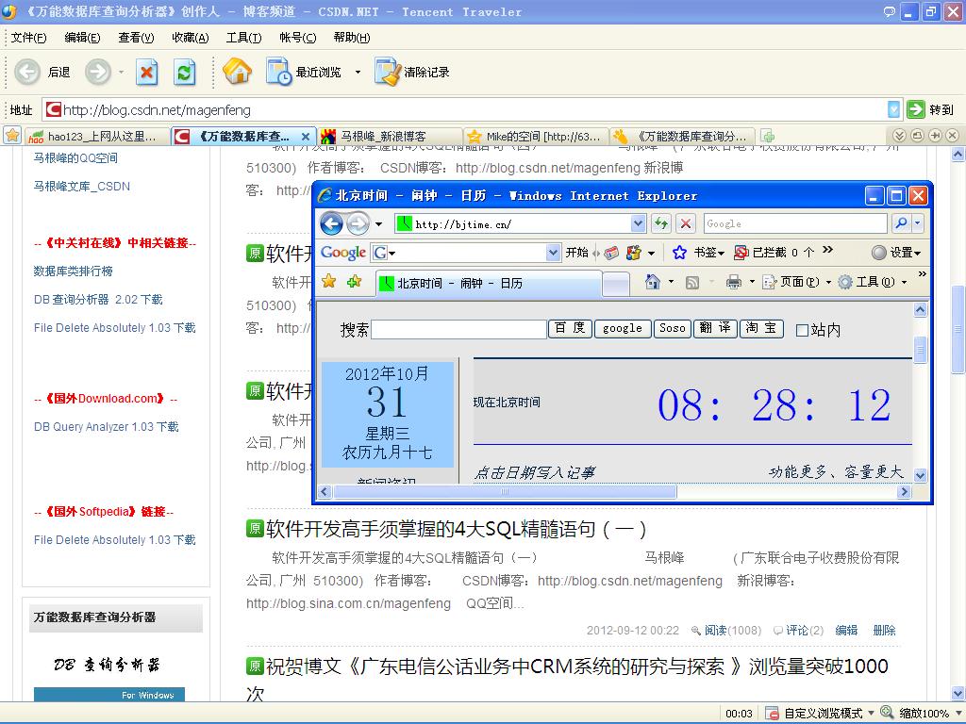Image resolution: width=966 pixels, height=724 pixels.
Task: Click the red X Stop icon in Traveler toolbar
Action: (x=146, y=72)
